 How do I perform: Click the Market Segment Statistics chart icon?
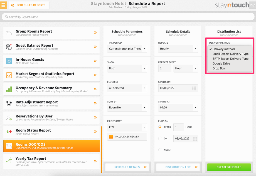click(x=9, y=75)
